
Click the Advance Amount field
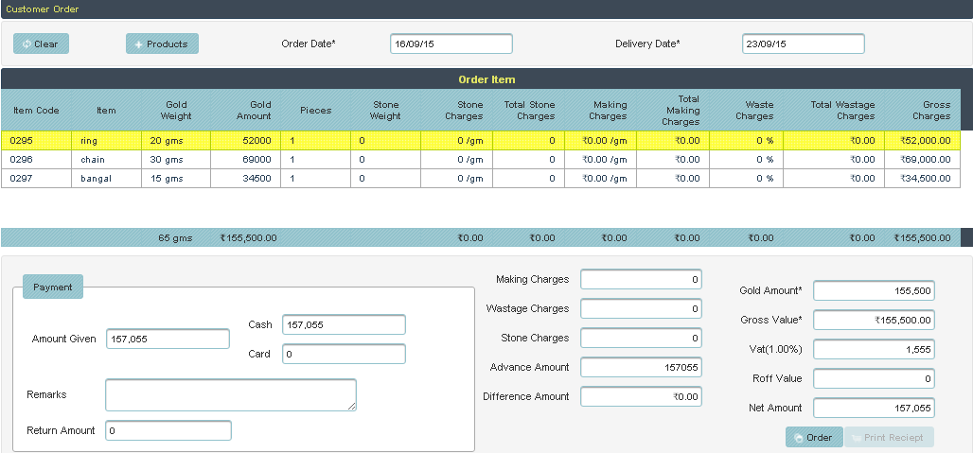(641, 367)
